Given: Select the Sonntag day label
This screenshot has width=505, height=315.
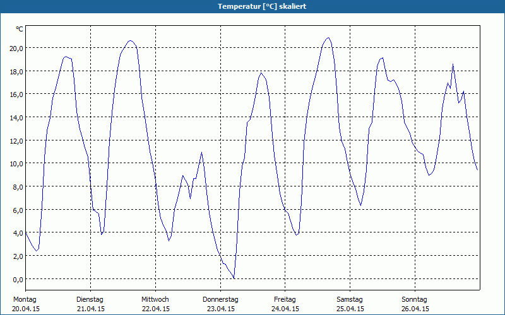Looking at the screenshot, I should tap(415, 300).
